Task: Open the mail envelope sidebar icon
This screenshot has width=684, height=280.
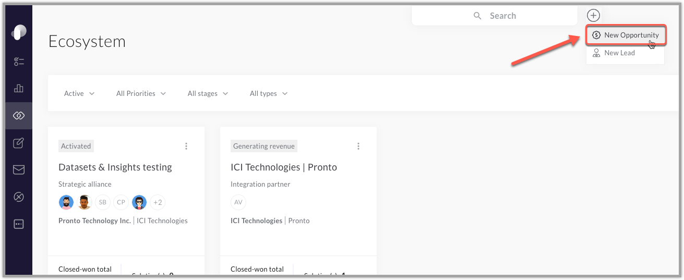Action: pyautogui.click(x=19, y=170)
